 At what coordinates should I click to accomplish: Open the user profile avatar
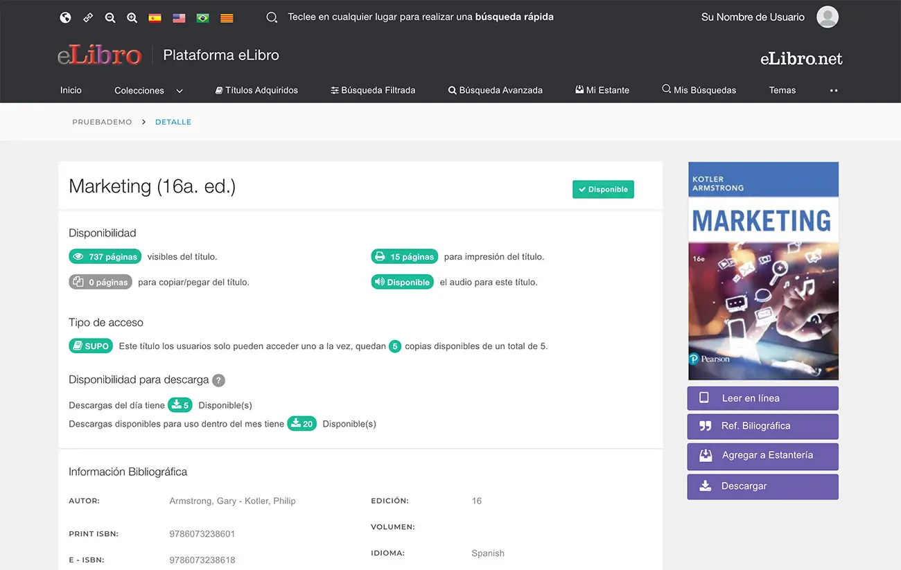[827, 17]
